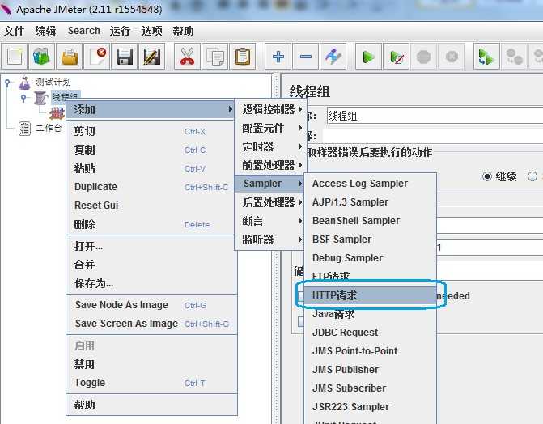
Task: Open the 运行 menu
Action: click(120, 31)
